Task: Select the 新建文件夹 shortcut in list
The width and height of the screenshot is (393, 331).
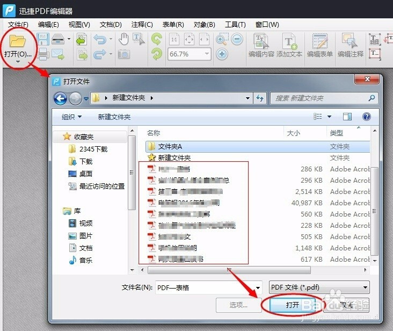Action: coord(258,158)
